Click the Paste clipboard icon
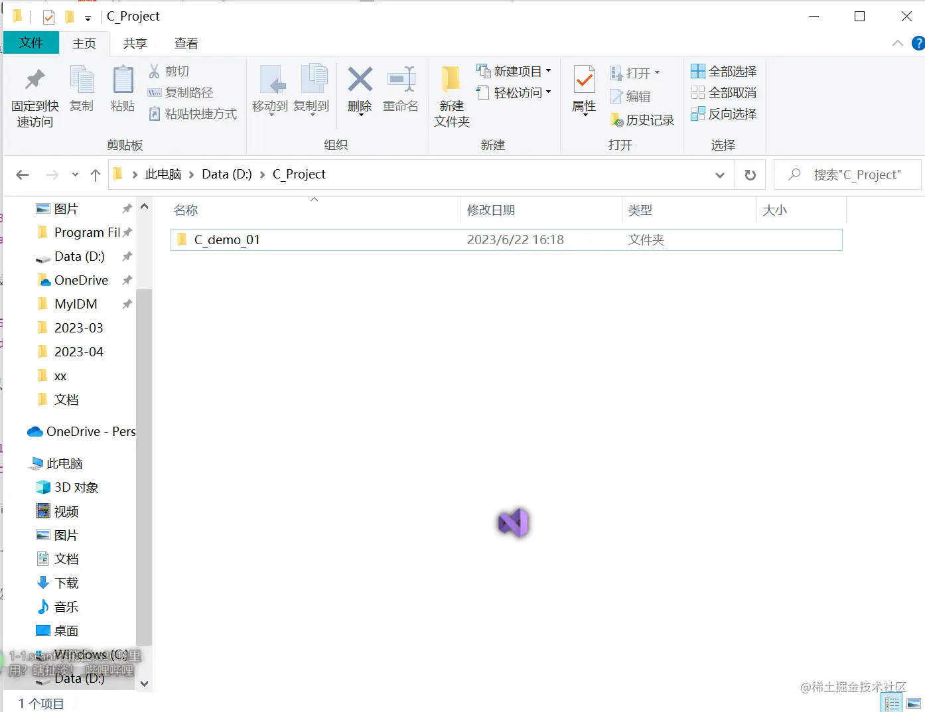Screen dimensions: 925x712 123,80
